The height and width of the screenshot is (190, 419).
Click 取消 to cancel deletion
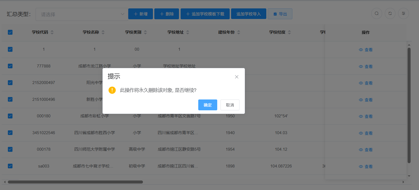coord(230,105)
